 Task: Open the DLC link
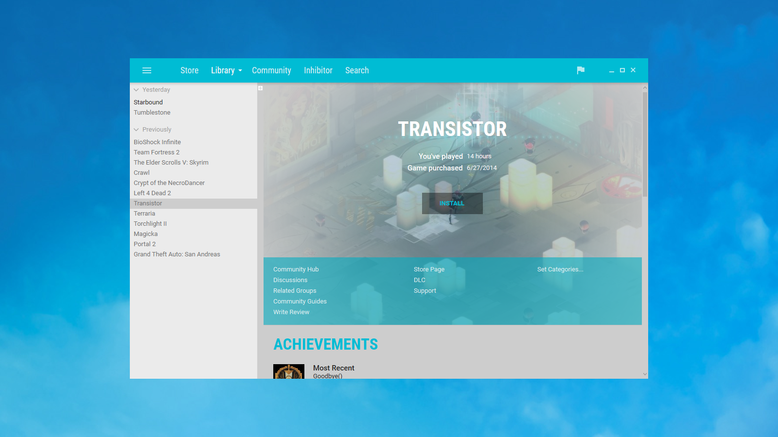(420, 280)
